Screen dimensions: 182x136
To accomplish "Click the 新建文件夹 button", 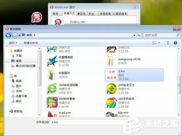I will click(x=31, y=43).
